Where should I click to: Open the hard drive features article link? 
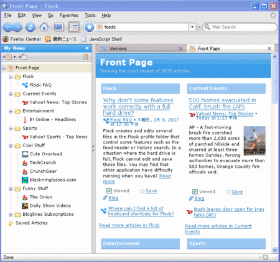coord(138,107)
